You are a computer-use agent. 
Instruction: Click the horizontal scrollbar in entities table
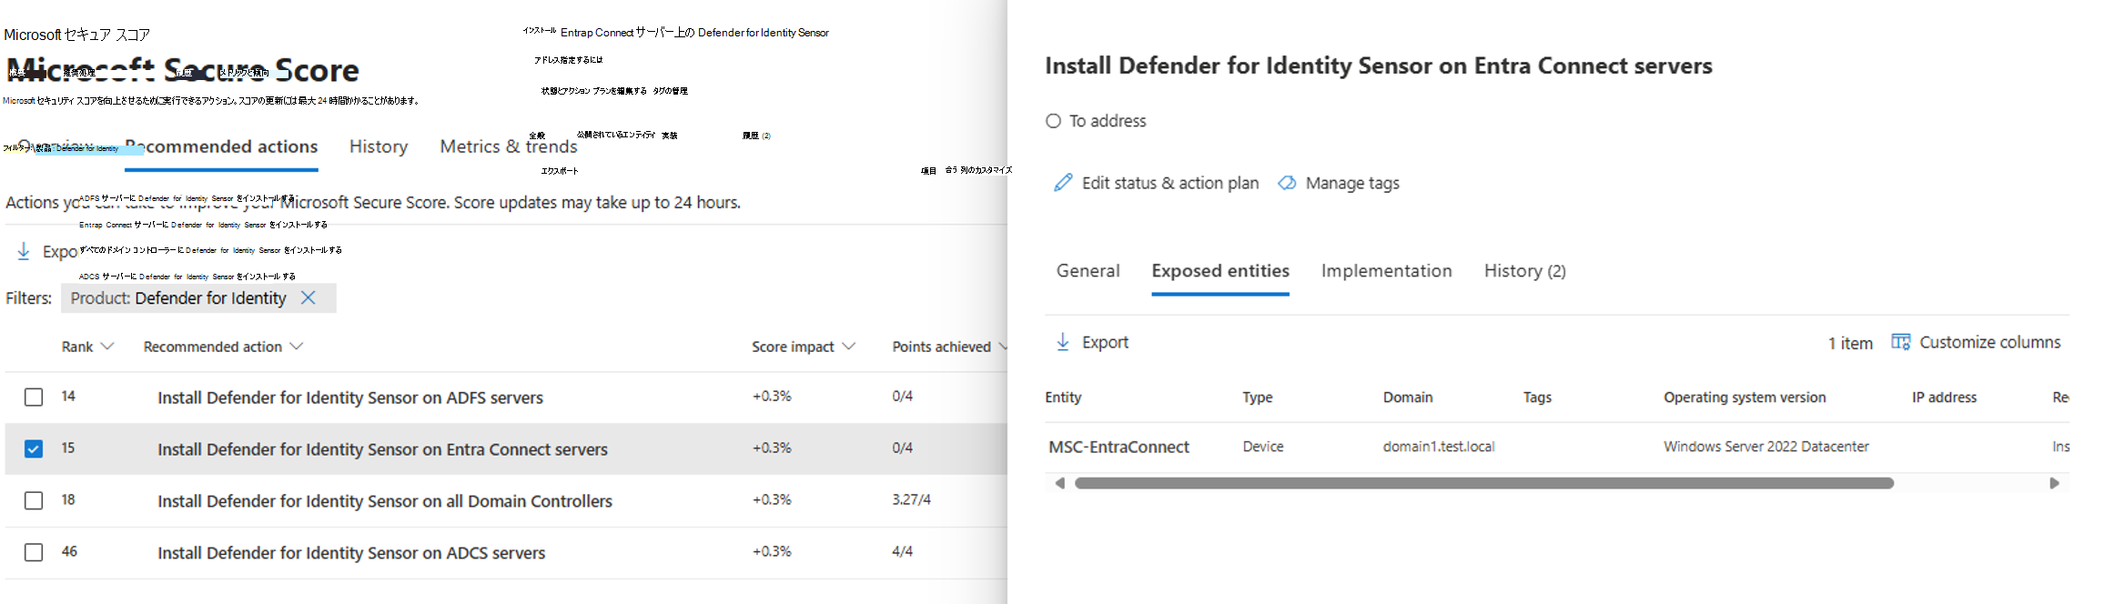(1483, 483)
